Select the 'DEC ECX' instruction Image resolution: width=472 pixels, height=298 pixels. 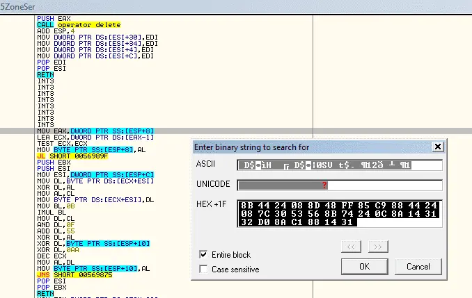click(52, 256)
